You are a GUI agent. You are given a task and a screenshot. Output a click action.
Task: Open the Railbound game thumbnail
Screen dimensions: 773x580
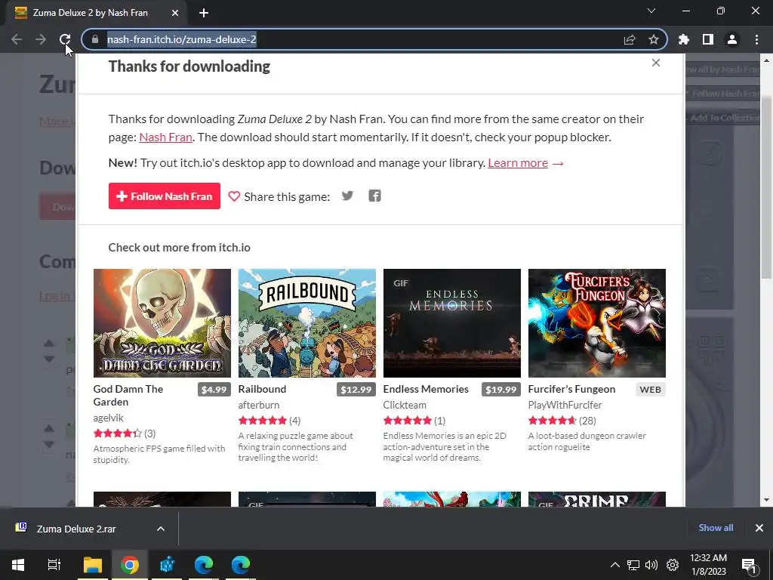tap(306, 323)
